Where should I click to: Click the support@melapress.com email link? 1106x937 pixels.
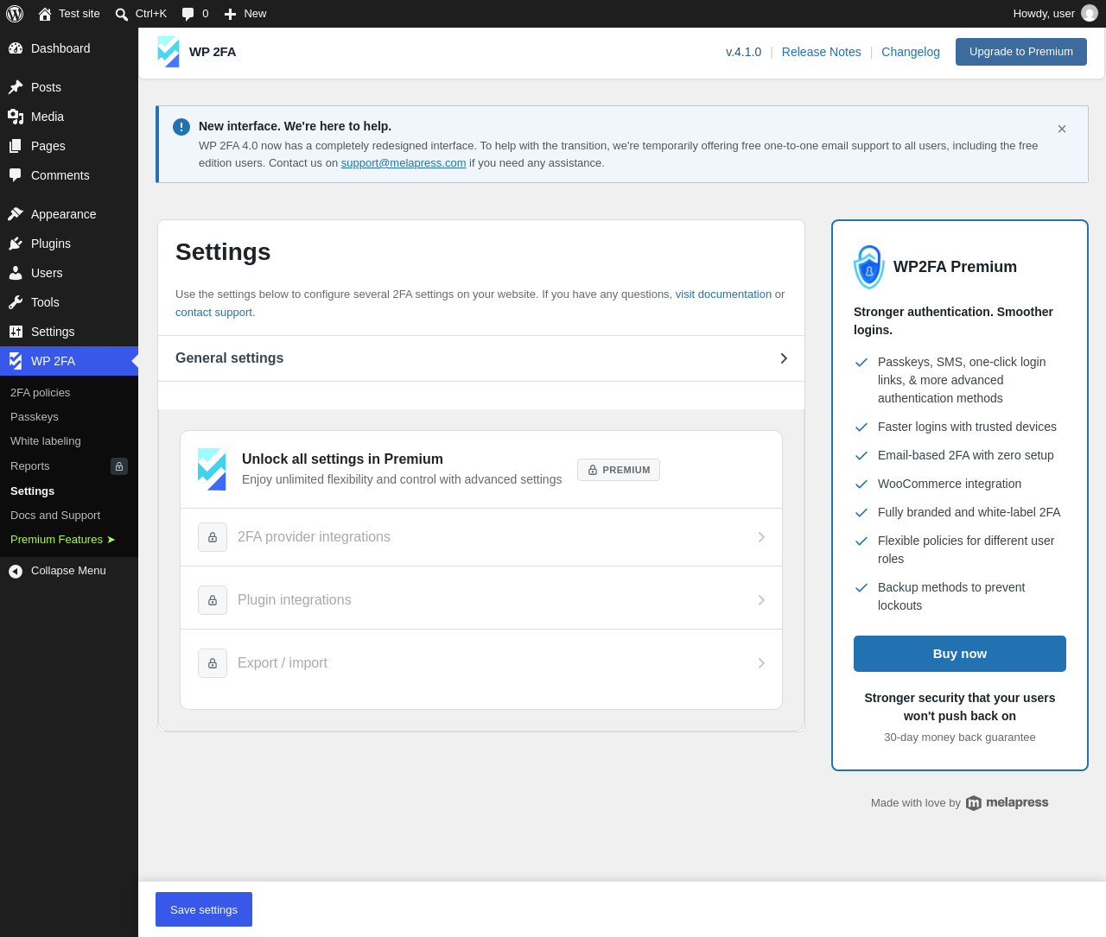click(x=404, y=163)
